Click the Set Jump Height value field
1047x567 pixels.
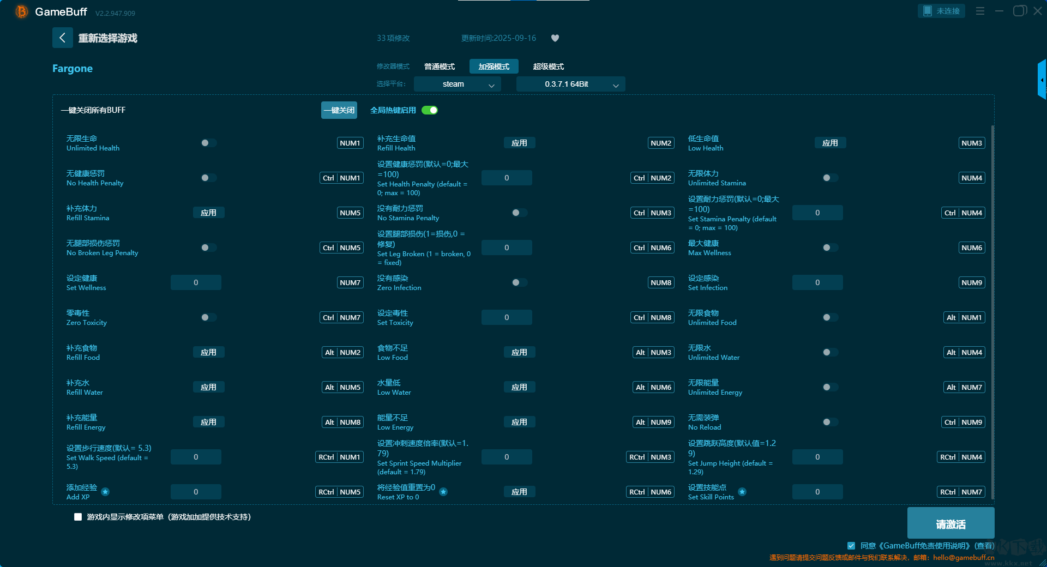[817, 457]
